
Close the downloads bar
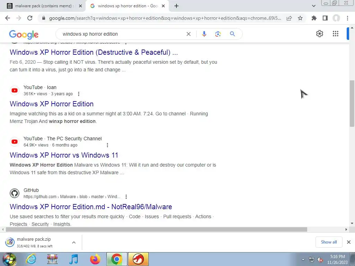click(x=349, y=242)
